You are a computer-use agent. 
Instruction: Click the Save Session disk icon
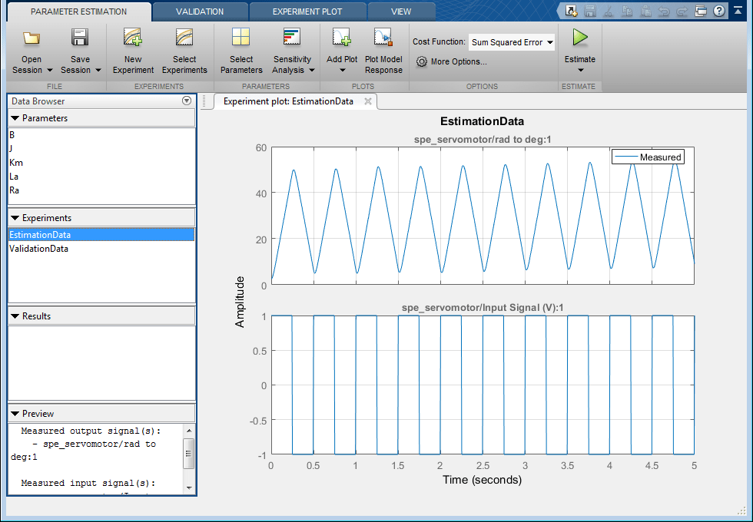click(80, 38)
